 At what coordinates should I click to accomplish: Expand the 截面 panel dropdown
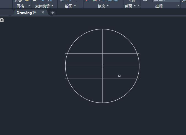[135, 5]
